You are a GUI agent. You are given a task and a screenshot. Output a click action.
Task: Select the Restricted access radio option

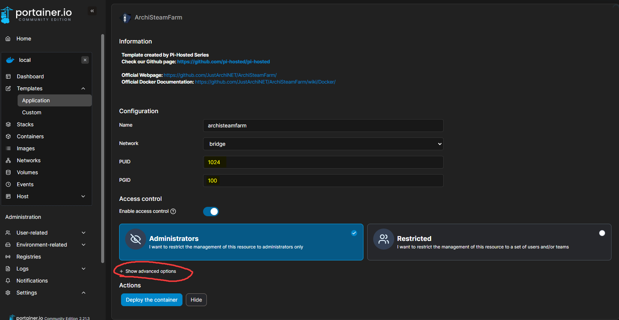pyautogui.click(x=602, y=233)
